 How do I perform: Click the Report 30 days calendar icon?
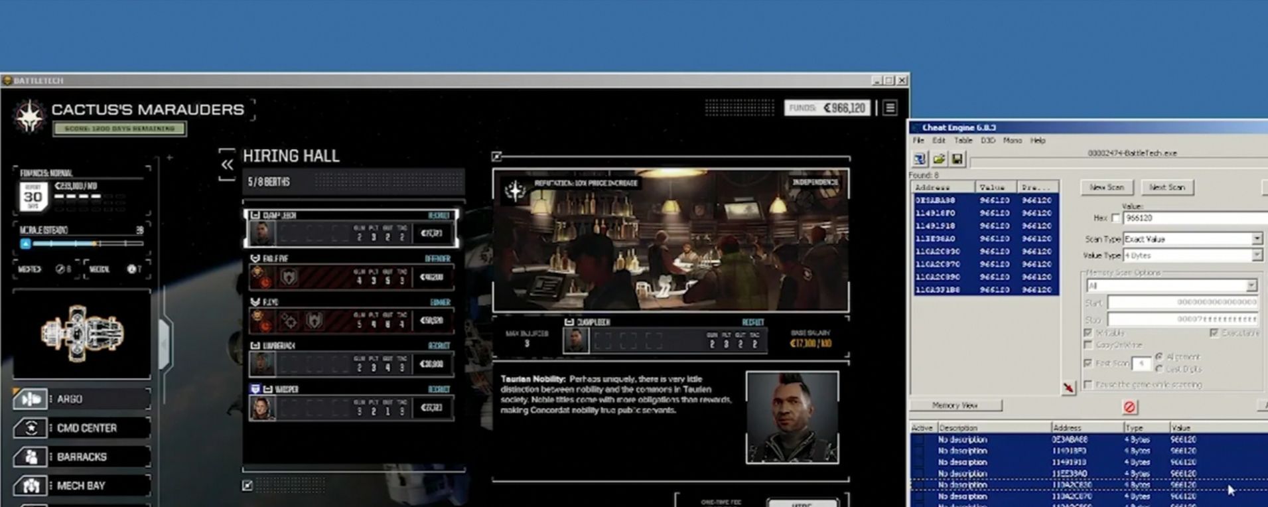coord(33,196)
